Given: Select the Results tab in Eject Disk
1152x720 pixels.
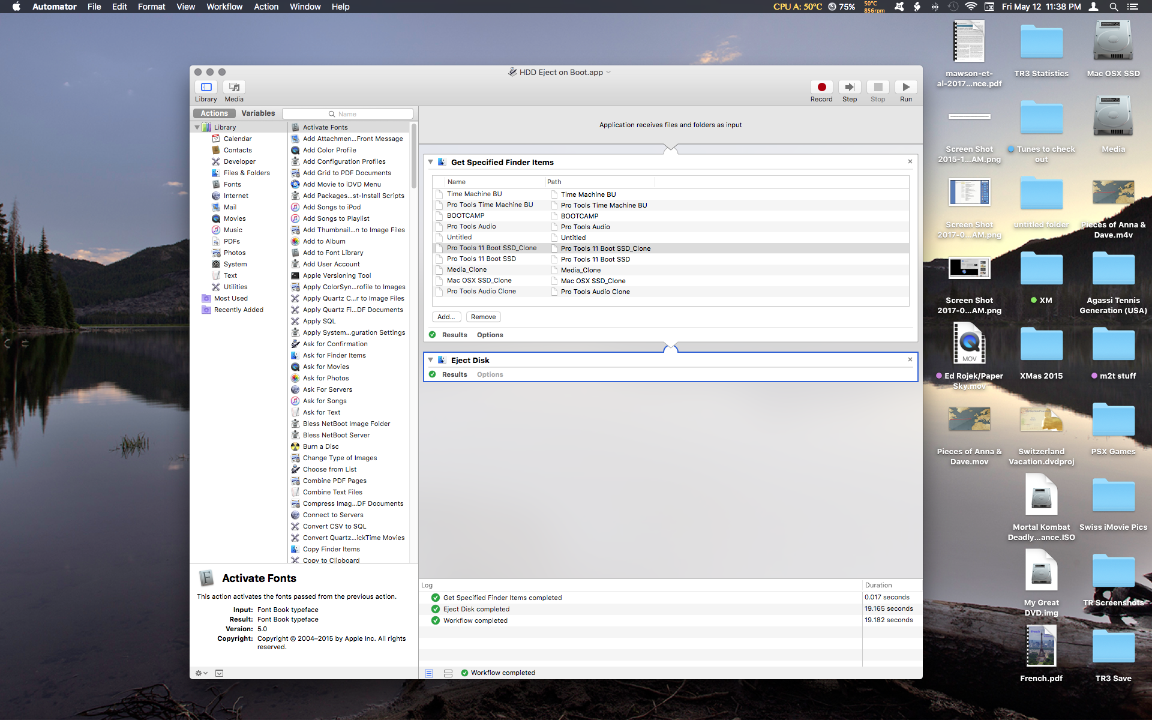Looking at the screenshot, I should (x=454, y=374).
